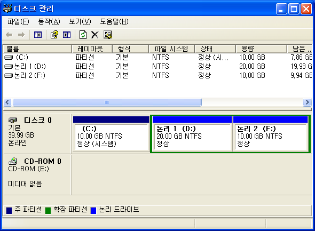This screenshot has height=231, width=315.
Task: Open the 도움말(H) menu
Action: pyautogui.click(x=114, y=22)
